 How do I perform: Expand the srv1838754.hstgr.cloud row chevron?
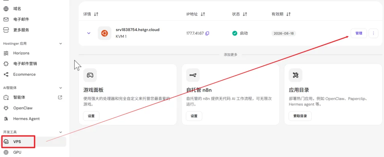88,33
